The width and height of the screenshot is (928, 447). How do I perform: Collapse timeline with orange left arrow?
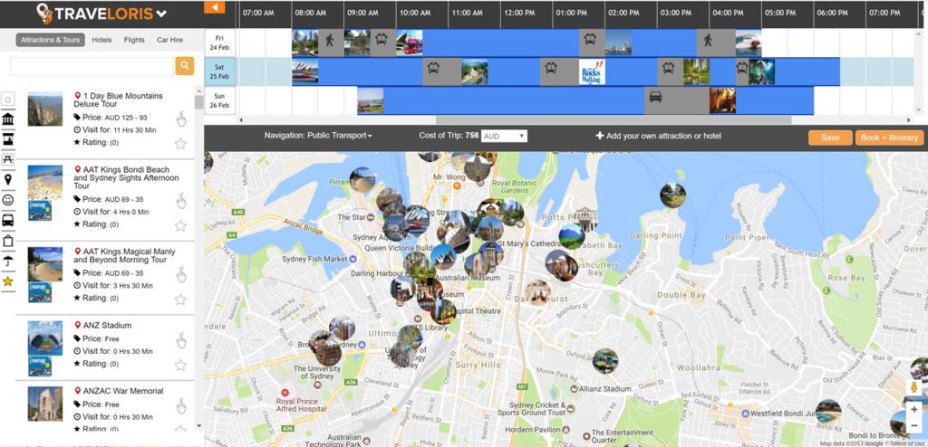pos(214,7)
